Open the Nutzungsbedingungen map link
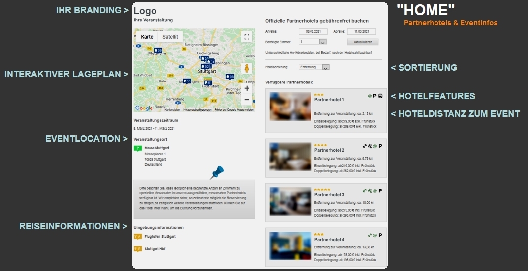Image resolution: width=528 pixels, height=271 pixels. tap(197, 110)
